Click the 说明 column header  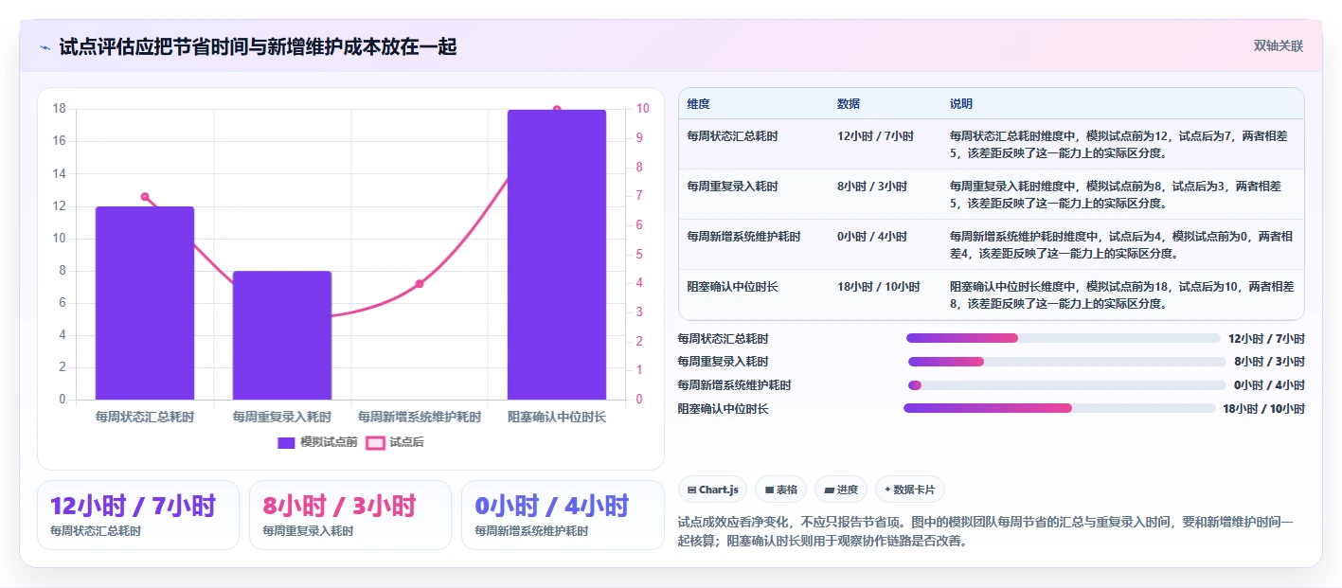pyautogui.click(x=961, y=104)
